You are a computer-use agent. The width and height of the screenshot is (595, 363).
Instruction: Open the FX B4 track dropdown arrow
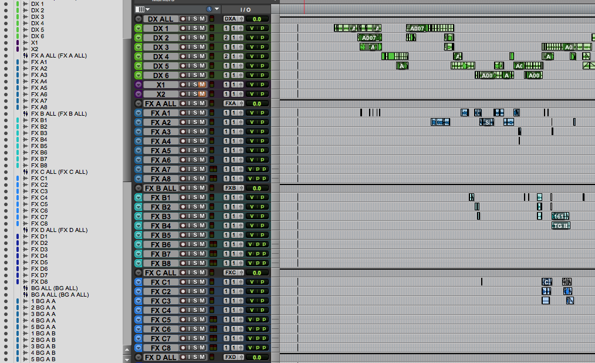point(138,226)
